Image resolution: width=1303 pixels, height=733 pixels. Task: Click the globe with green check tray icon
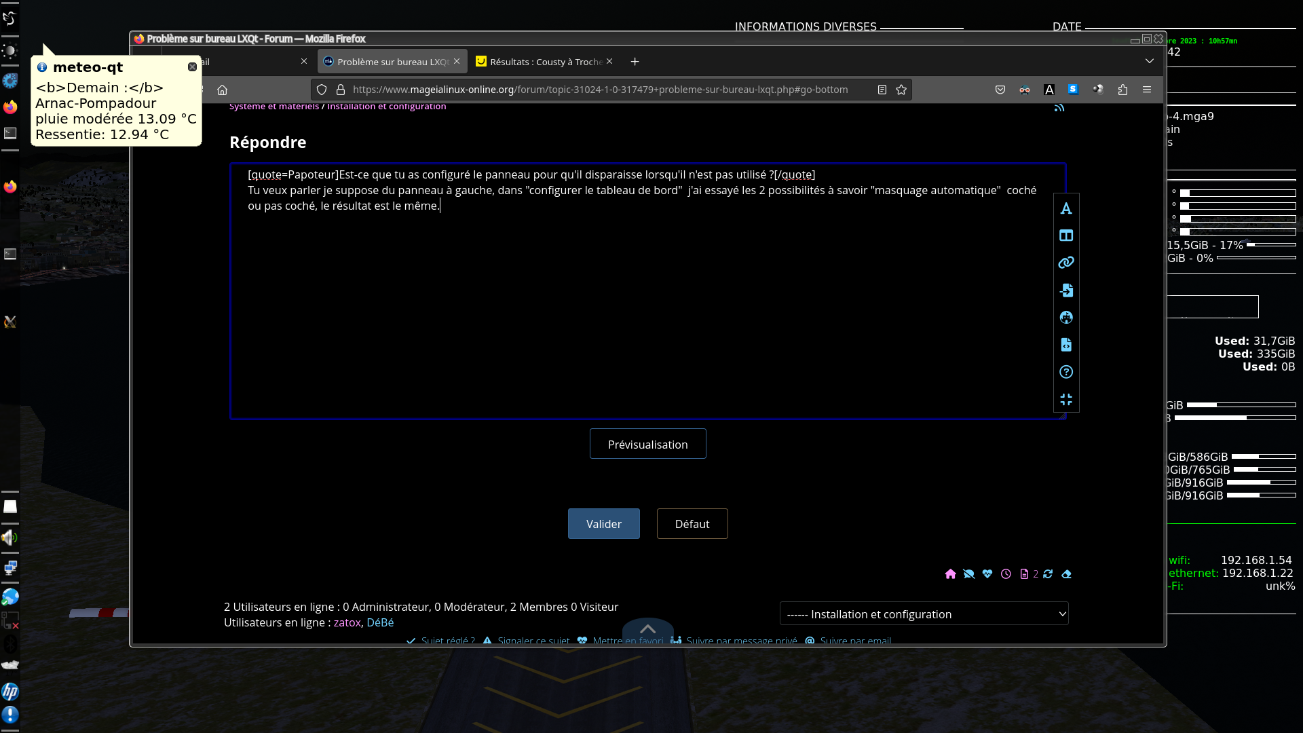[10, 597]
